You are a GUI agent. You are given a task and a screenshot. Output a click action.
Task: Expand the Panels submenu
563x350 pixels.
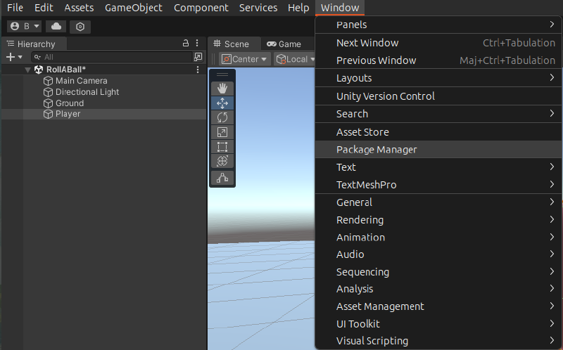(x=438, y=25)
